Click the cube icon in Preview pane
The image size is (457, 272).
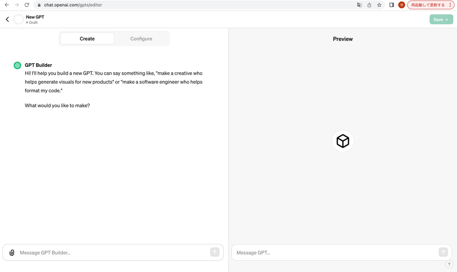343,141
